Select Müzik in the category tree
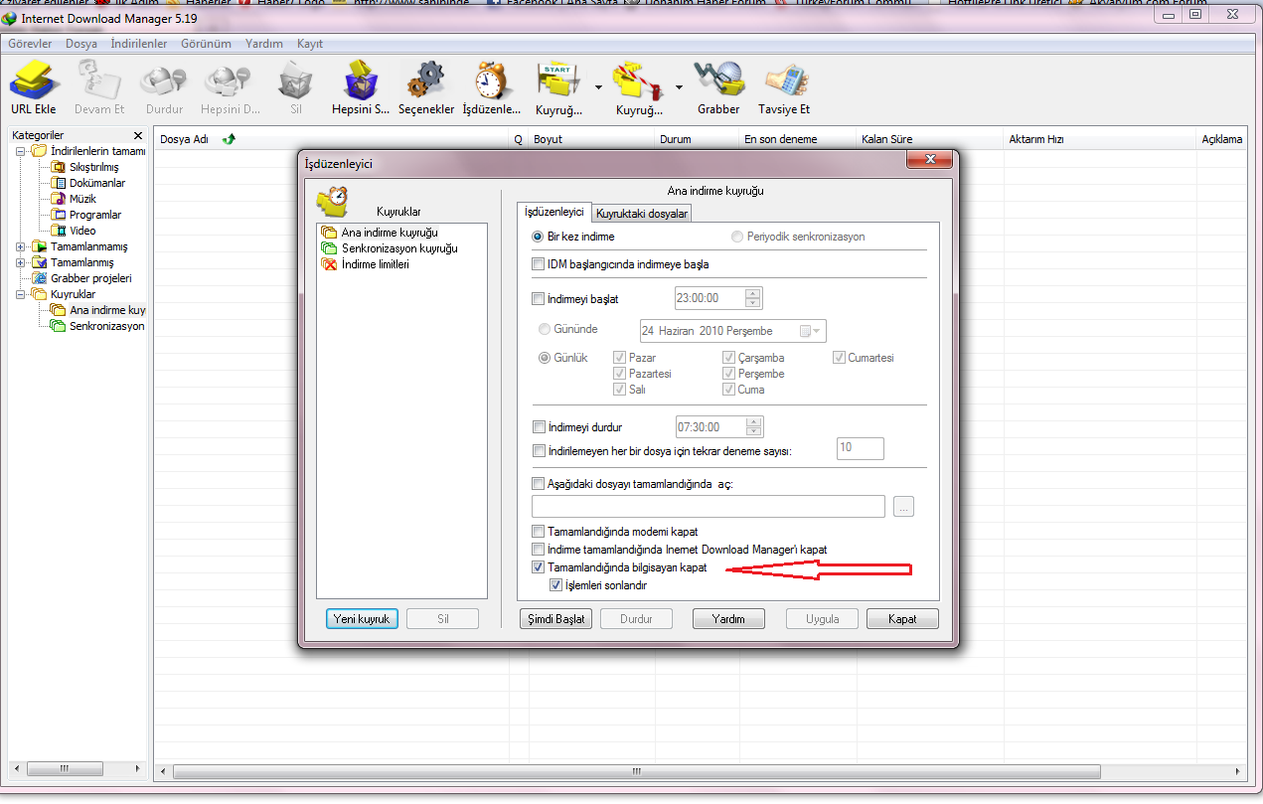 (x=82, y=199)
